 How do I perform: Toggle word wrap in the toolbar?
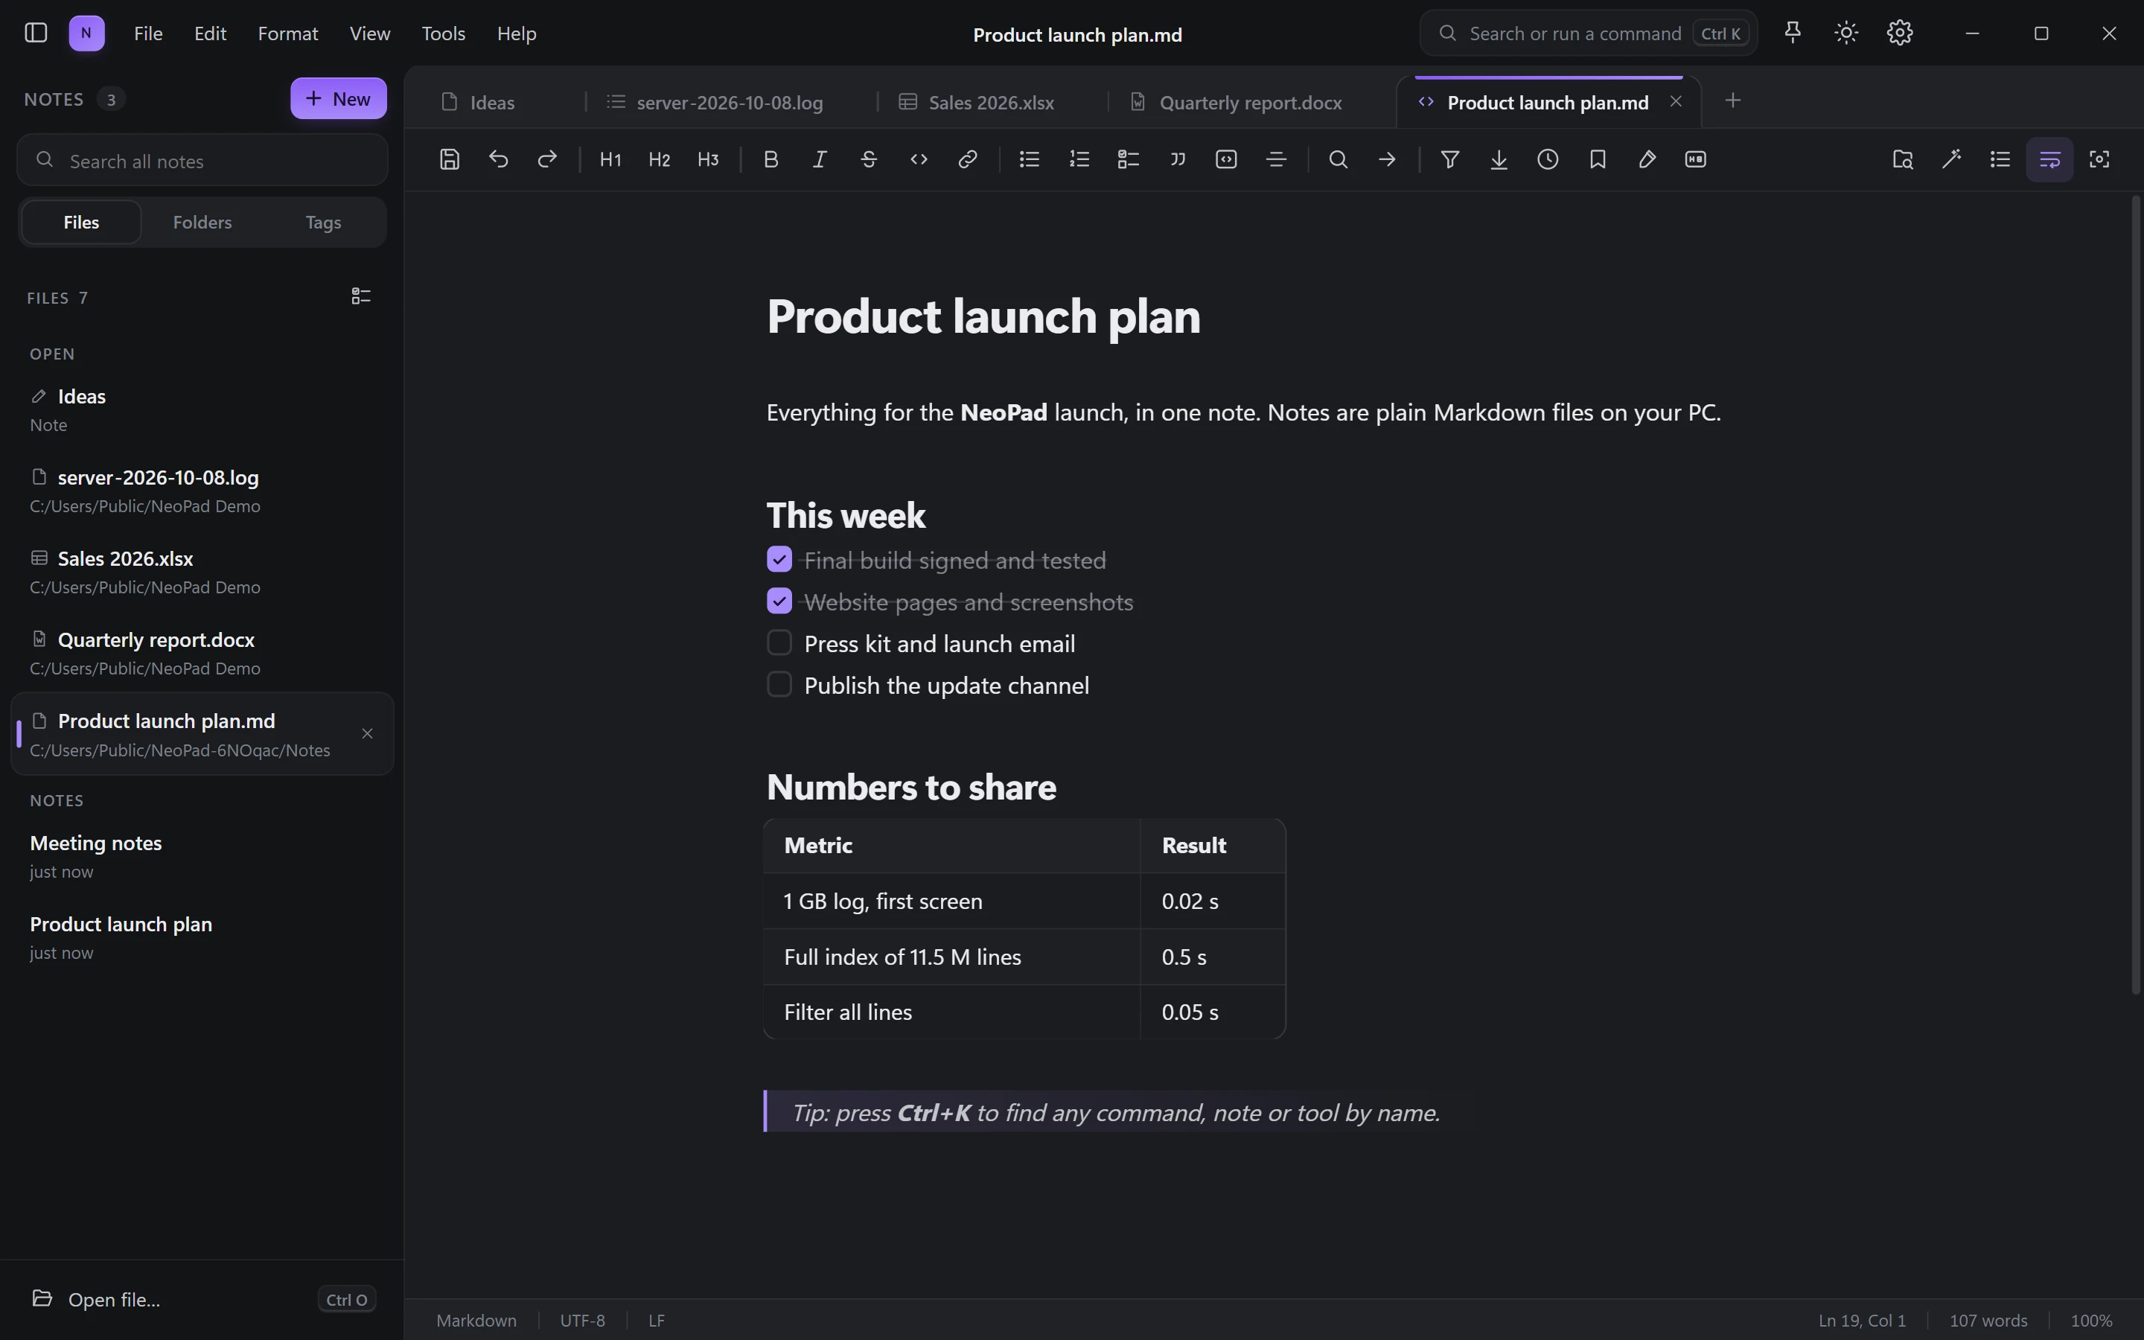click(2050, 159)
